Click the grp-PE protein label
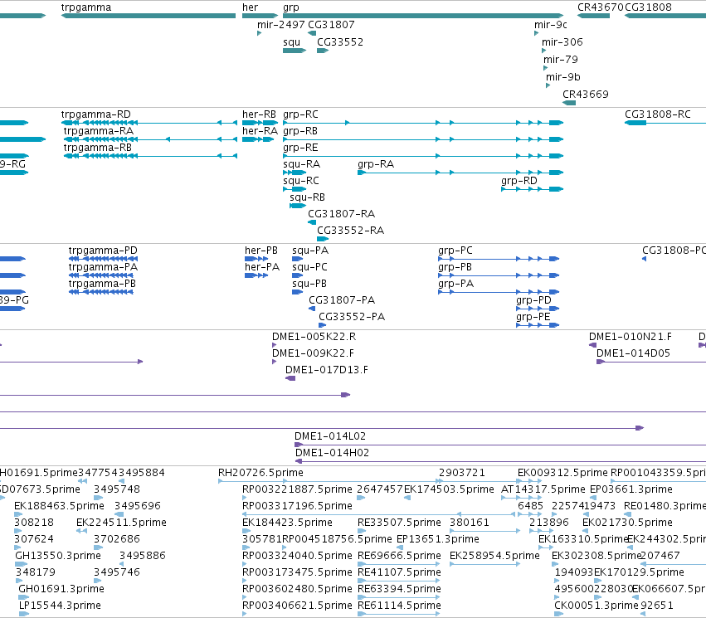706x618 pixels. pos(533,317)
